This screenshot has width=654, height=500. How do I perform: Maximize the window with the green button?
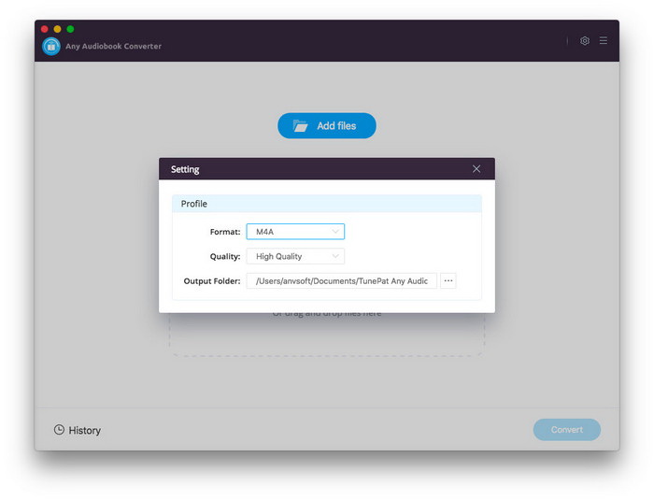(x=70, y=29)
